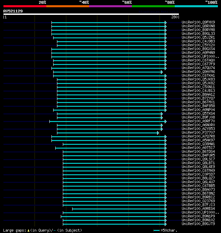The width and height of the screenshot is (221, 233).
Task: Click the UniRef100_C6T7F9 label
Action: (198, 64)
